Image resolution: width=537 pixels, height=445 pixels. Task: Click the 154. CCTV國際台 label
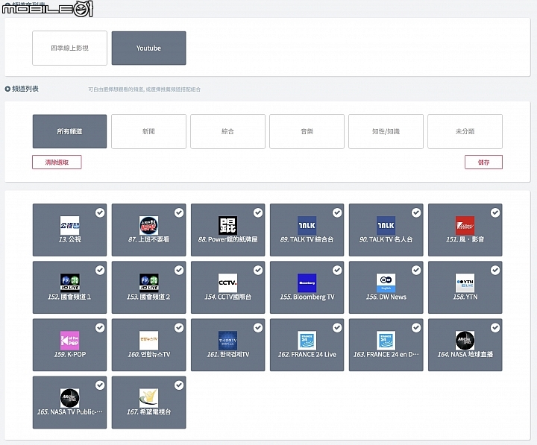point(227,297)
